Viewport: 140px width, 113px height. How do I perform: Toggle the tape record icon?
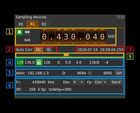point(27,32)
